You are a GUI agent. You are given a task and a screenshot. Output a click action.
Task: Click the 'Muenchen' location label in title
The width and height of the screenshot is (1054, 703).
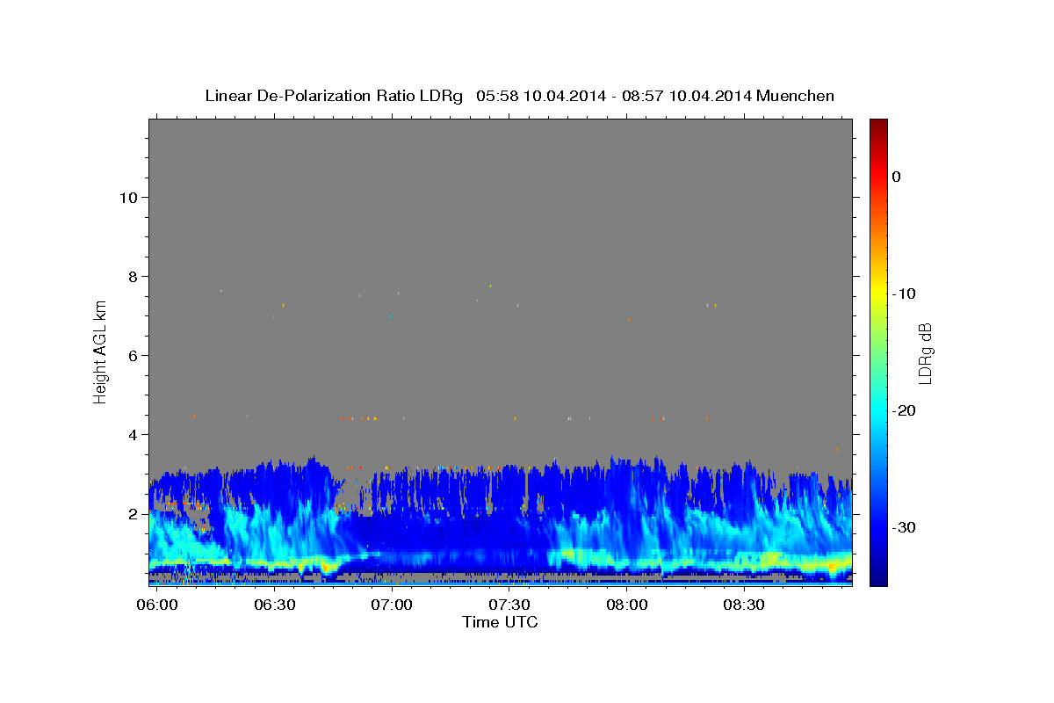(x=797, y=96)
